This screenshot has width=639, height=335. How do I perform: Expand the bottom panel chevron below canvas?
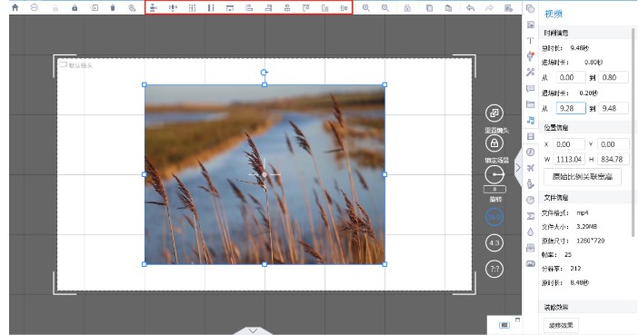point(253,330)
